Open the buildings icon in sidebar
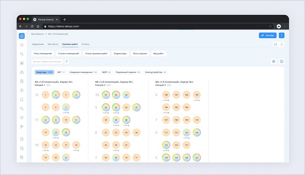 click(22, 36)
